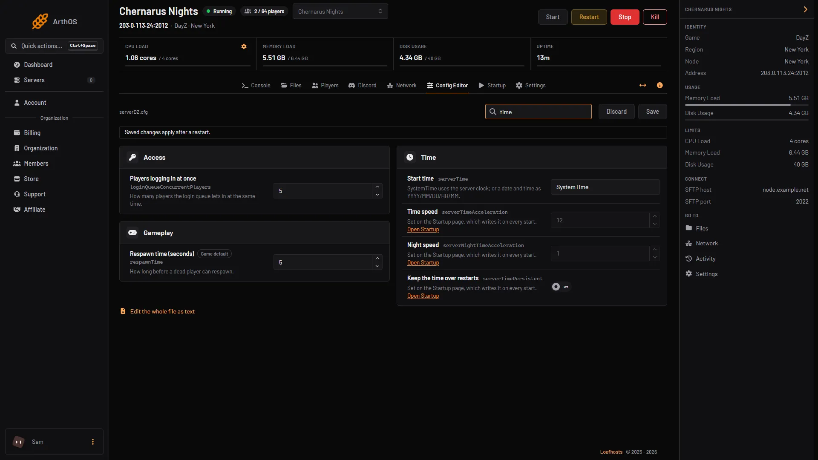Go to Network in the right panel
This screenshot has width=818, height=460.
[x=702, y=243]
